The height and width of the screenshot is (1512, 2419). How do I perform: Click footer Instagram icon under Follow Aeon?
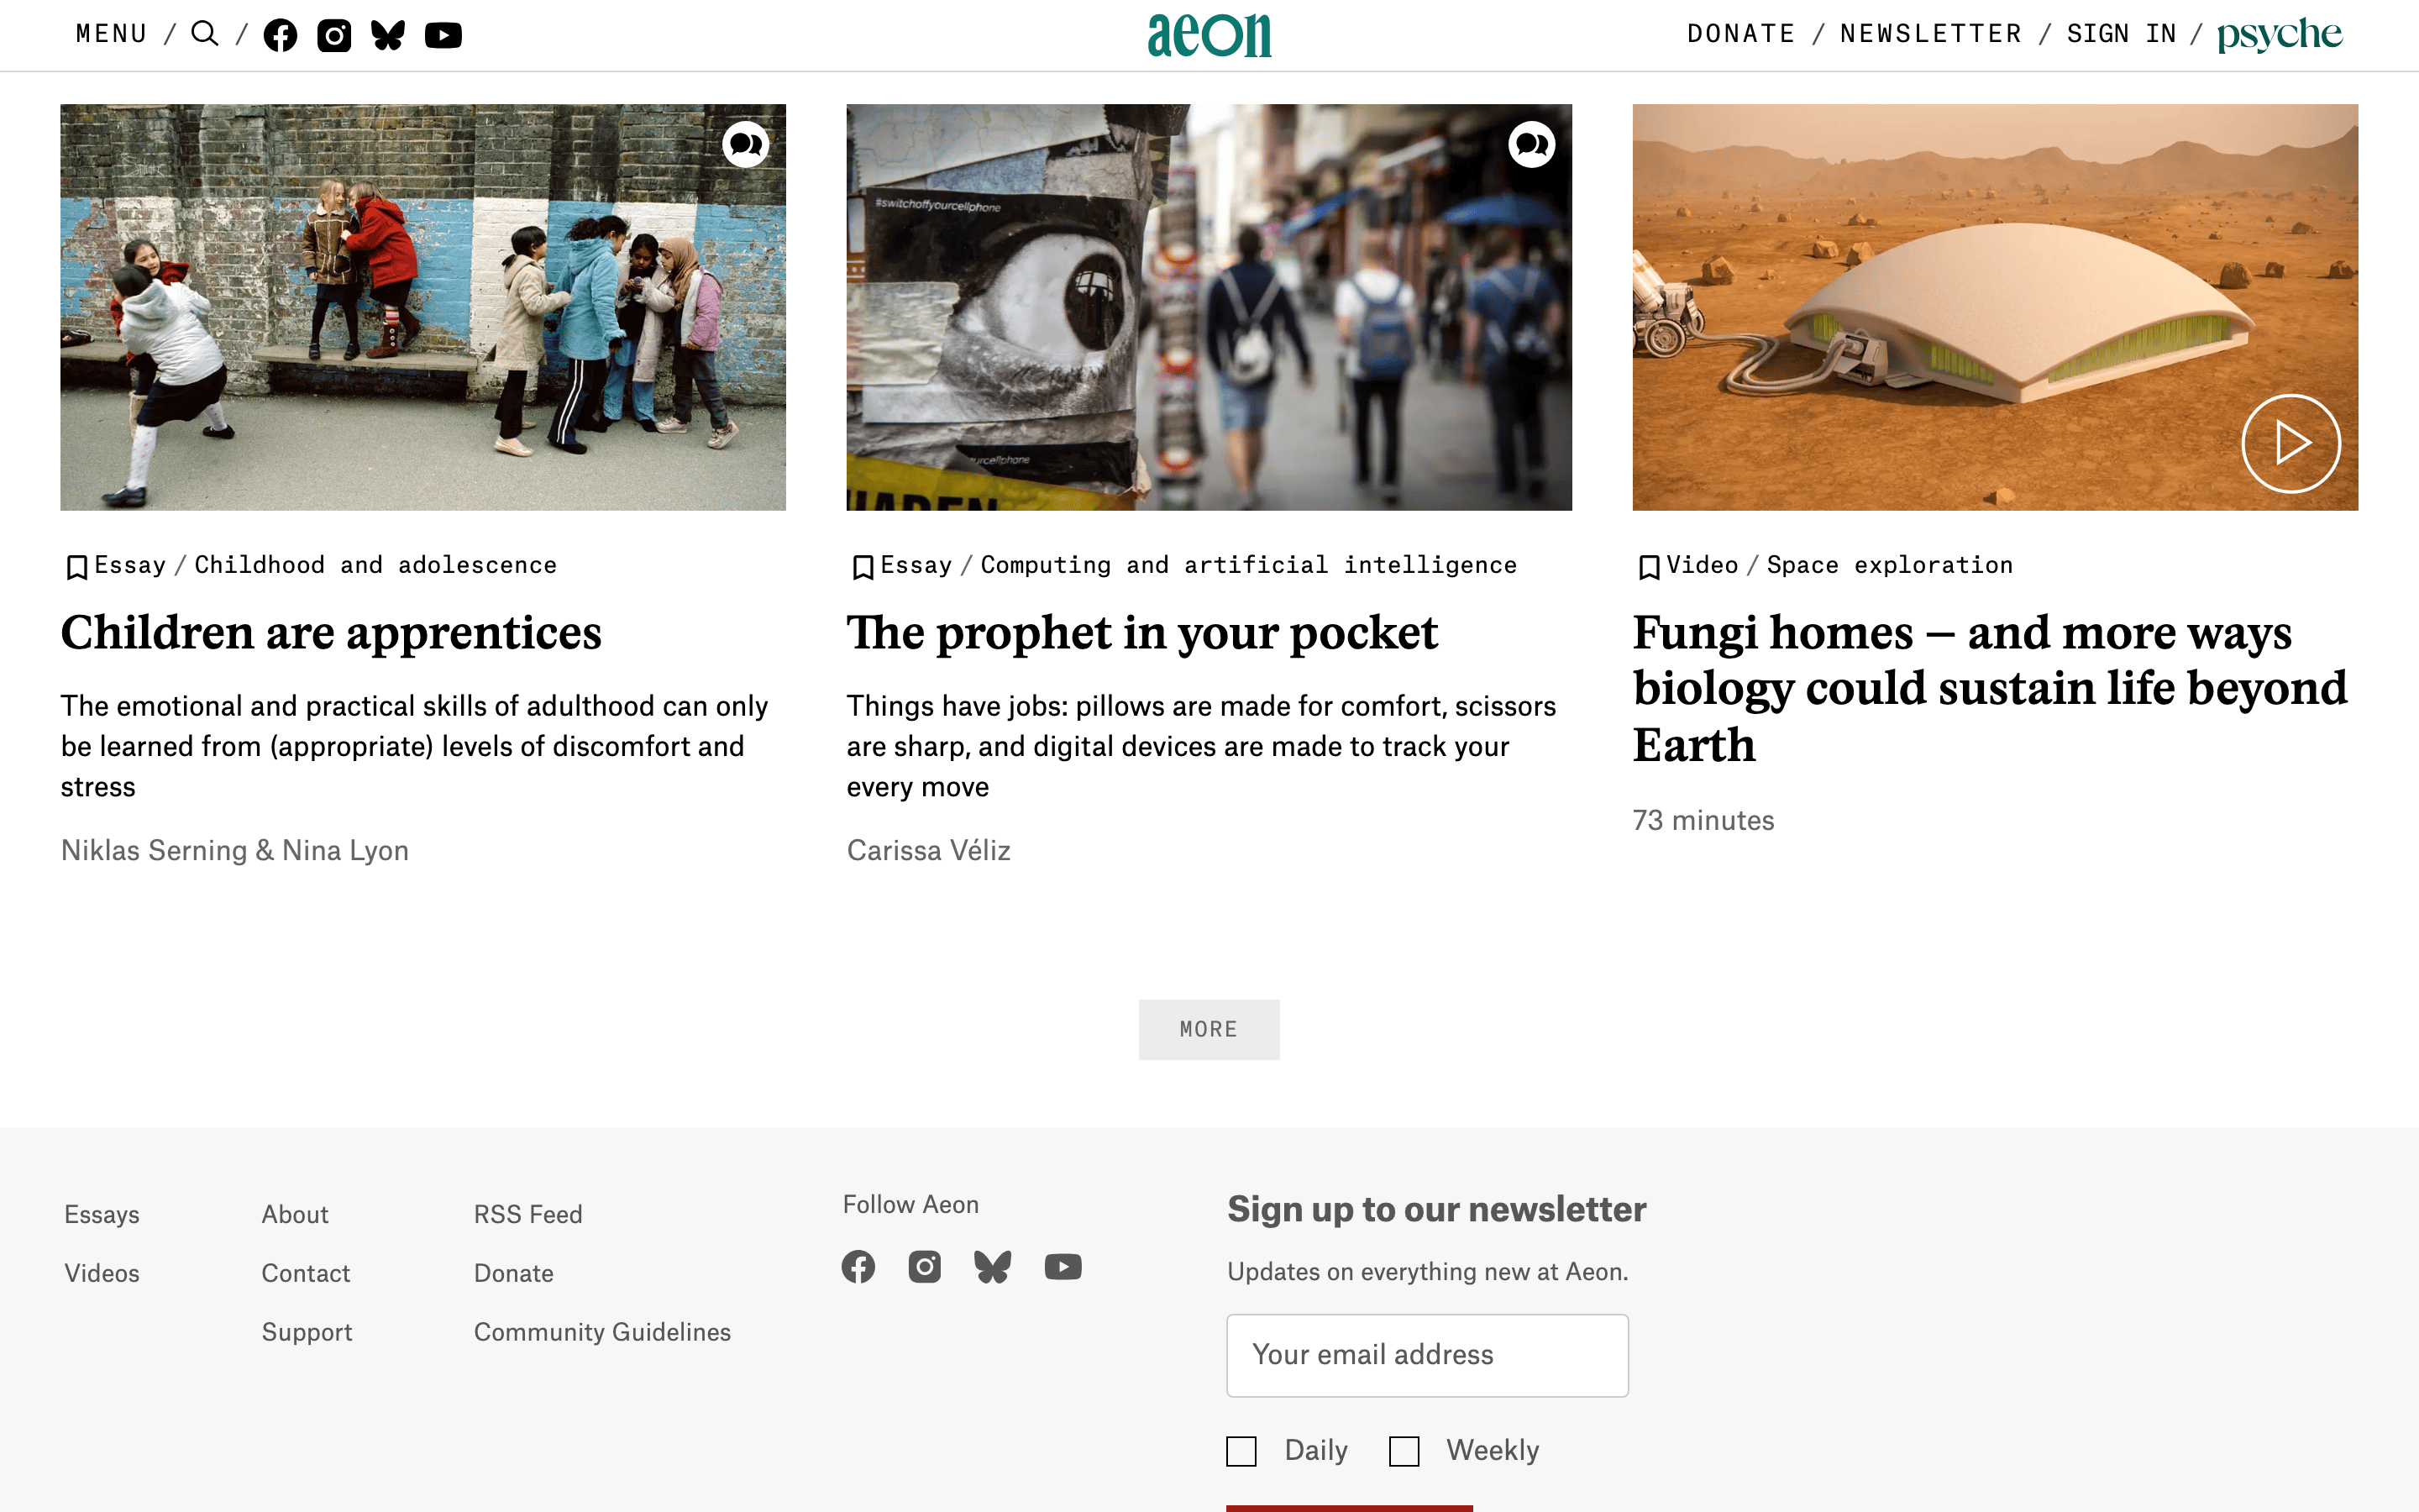tap(925, 1267)
